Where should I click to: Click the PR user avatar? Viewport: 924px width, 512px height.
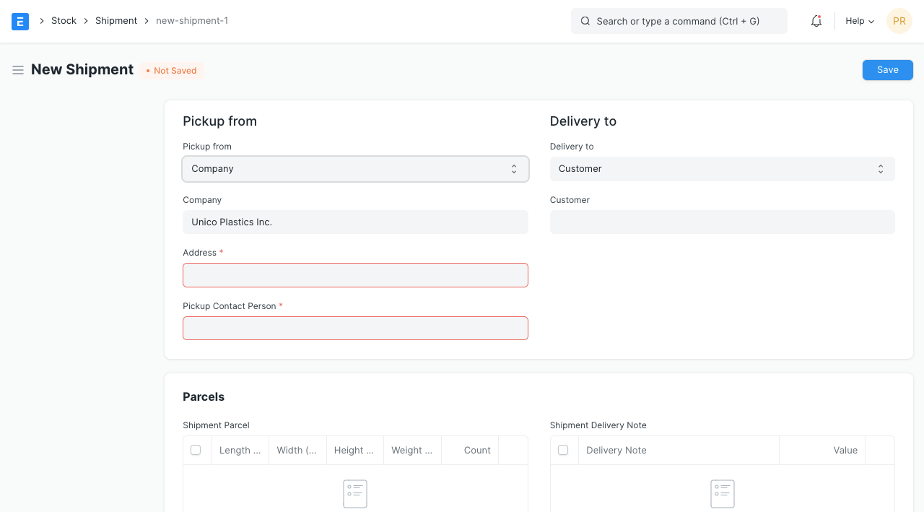899,21
